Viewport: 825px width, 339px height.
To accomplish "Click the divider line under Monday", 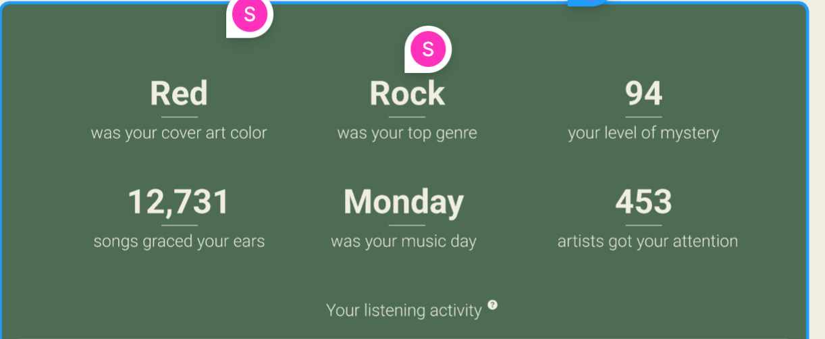I will [407, 226].
